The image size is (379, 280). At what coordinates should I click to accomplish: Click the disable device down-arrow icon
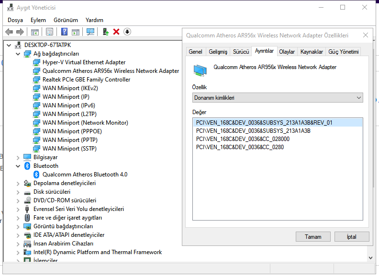pyautogui.click(x=127, y=32)
